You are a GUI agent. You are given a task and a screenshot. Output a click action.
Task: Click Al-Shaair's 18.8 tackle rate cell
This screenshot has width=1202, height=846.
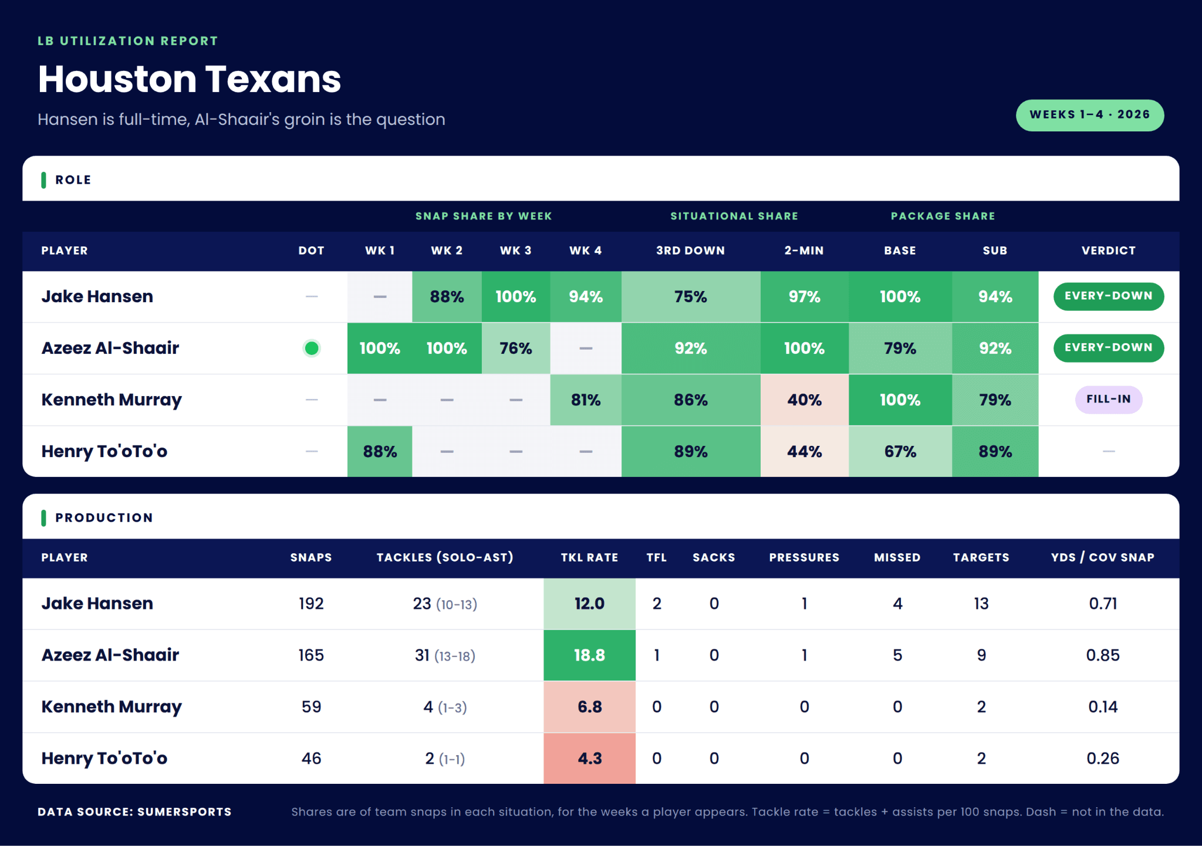coord(589,655)
